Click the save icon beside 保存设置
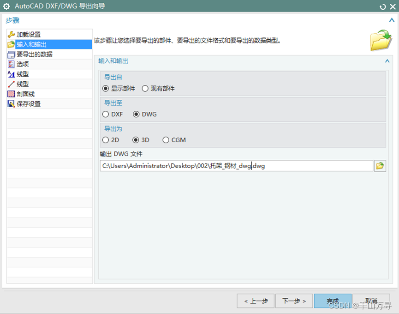 tap(11, 103)
